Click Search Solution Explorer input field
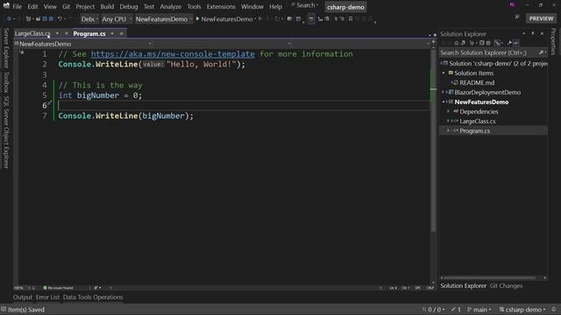This screenshot has width=561, height=315. (488, 52)
